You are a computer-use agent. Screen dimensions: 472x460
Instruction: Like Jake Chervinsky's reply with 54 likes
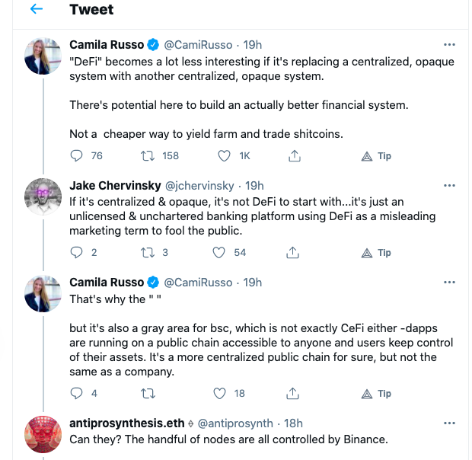(x=218, y=253)
